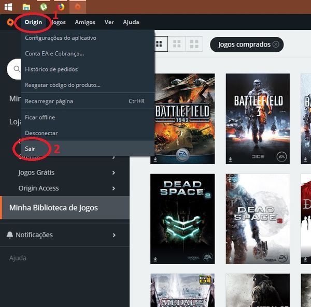This screenshot has width=311, height=307.
Task: Open Jogos Grátis in sidebar
Action: pyautogui.click(x=36, y=172)
